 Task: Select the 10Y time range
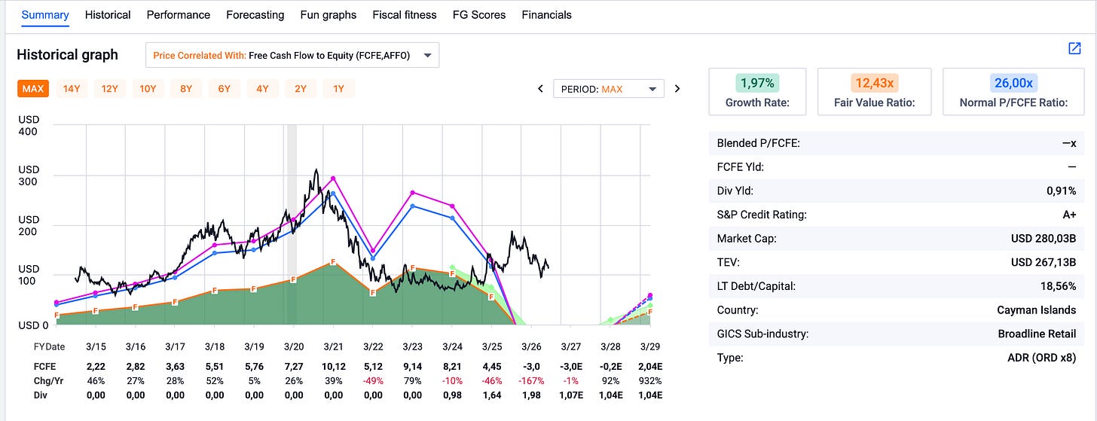tap(148, 89)
